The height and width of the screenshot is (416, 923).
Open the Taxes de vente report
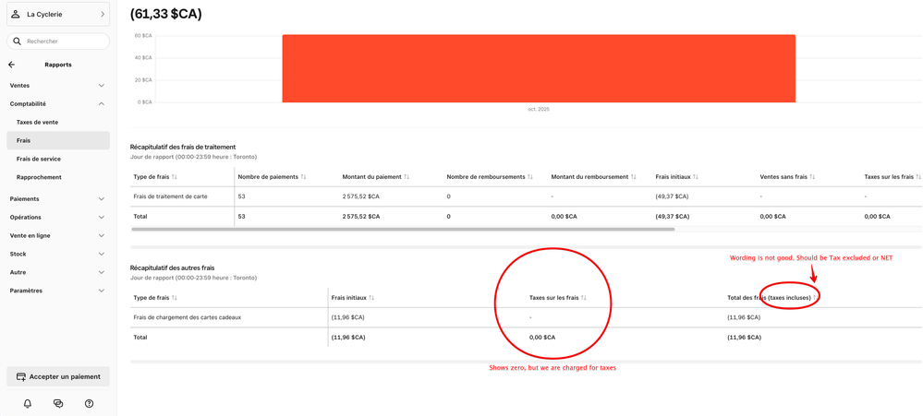37,122
